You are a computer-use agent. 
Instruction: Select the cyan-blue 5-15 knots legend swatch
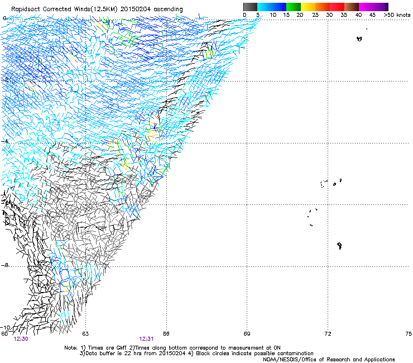(272, 7)
